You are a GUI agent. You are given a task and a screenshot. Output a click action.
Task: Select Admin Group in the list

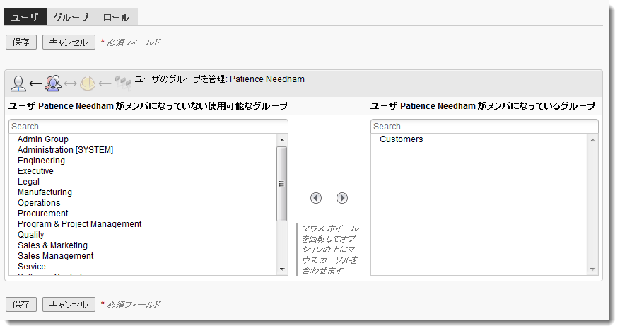[43, 139]
